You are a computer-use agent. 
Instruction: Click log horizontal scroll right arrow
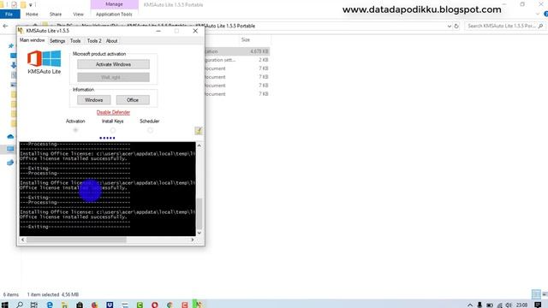coord(192,240)
